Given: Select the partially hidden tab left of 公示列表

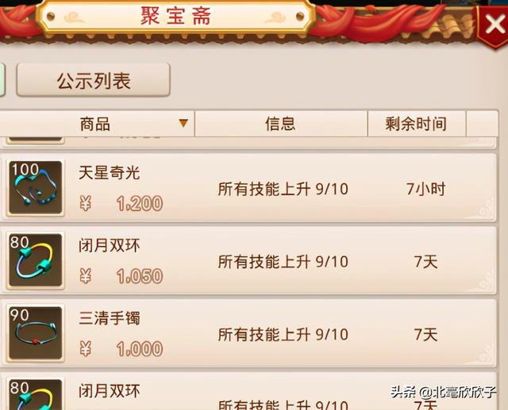Looking at the screenshot, I should 2,79.
